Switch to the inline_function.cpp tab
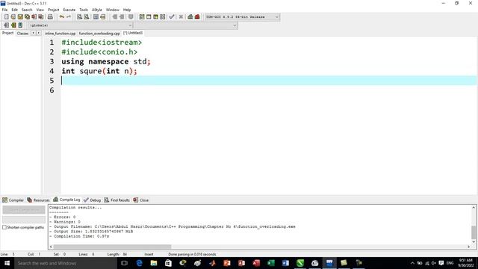The height and width of the screenshot is (269, 478). point(60,33)
